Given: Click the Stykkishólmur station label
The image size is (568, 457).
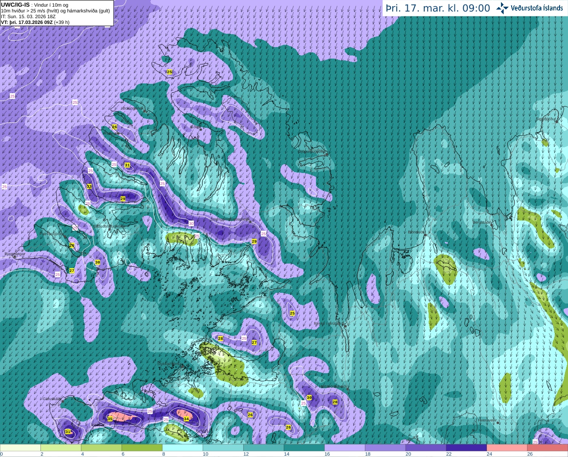Looking at the screenshot, I should click(169, 363).
